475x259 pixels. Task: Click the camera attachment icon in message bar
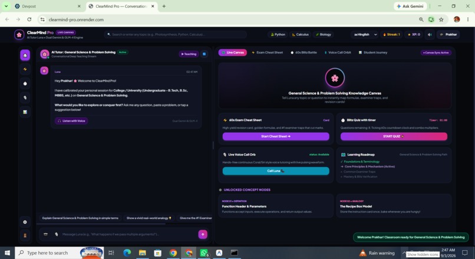tap(45, 234)
